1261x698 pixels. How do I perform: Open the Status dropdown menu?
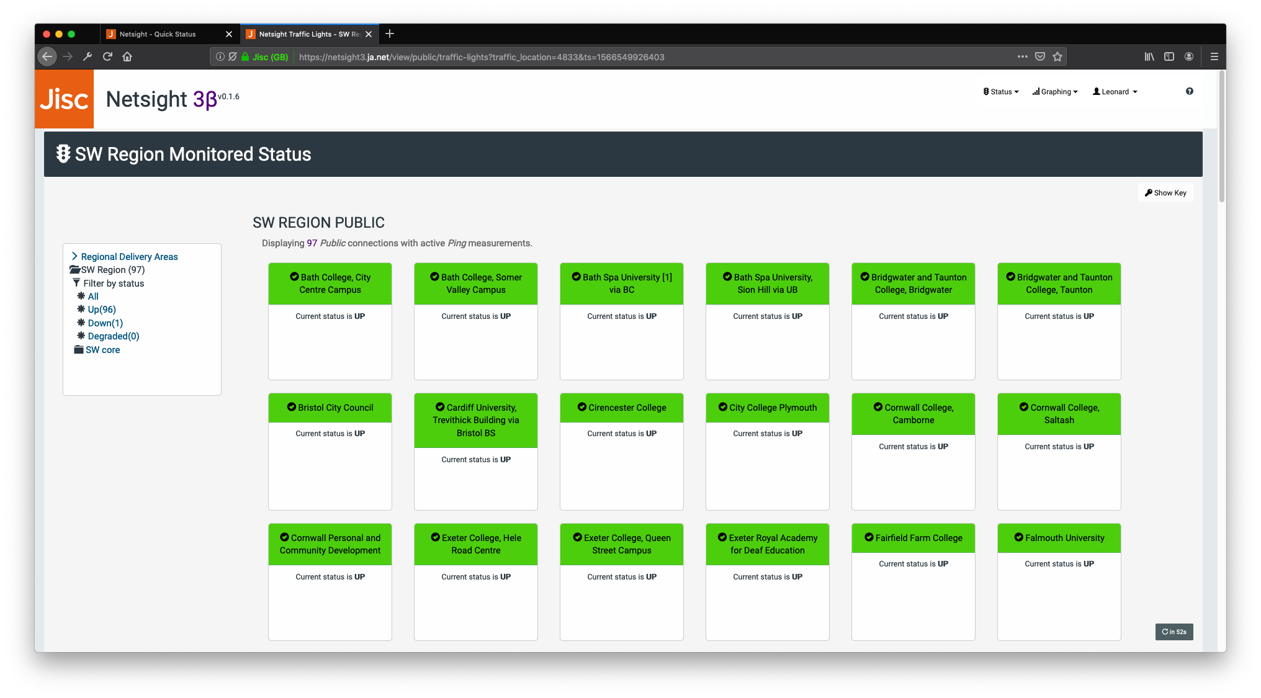pos(1001,92)
